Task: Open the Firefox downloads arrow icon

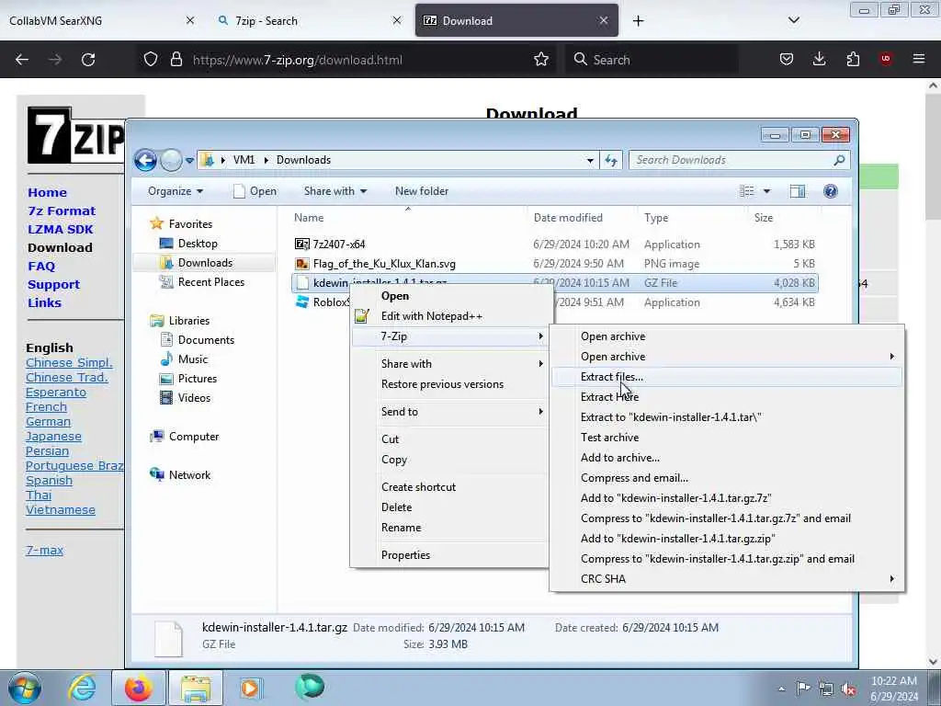Action: (819, 60)
